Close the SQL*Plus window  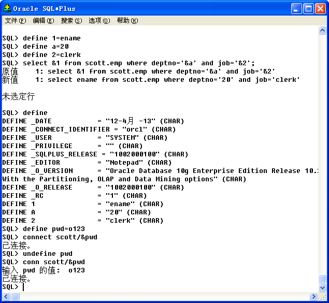[x=320, y=9]
